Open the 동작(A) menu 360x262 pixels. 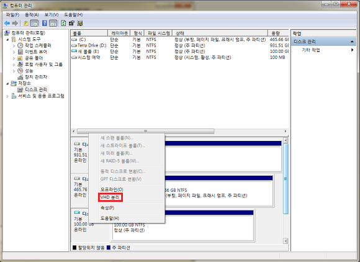[x=32, y=15]
